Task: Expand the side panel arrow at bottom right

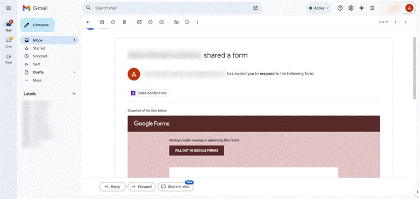Action: tap(417, 191)
